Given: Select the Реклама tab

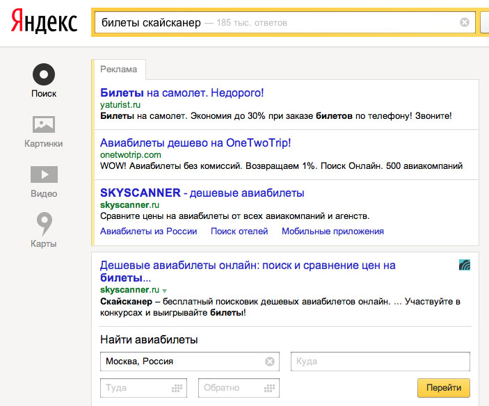Looking at the screenshot, I should tap(118, 69).
